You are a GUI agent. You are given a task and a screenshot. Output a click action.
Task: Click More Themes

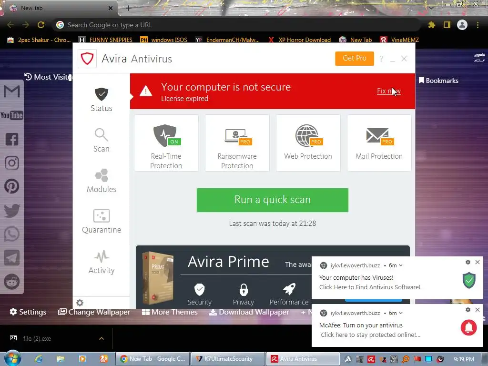(170, 312)
